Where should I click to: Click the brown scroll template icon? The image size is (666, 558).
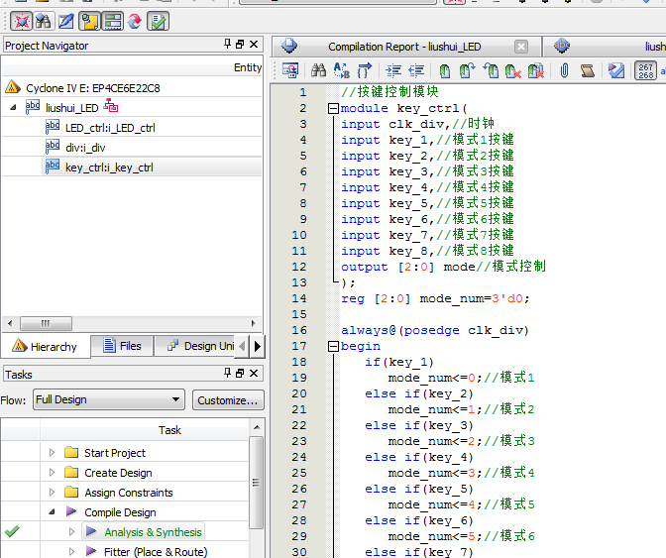(x=588, y=70)
